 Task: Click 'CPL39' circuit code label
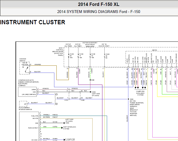pos(156,83)
